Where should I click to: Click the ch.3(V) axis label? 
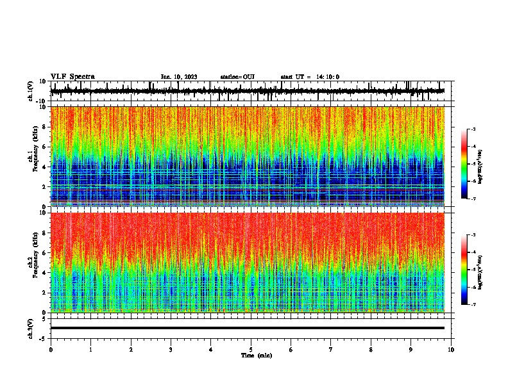tap(30, 329)
